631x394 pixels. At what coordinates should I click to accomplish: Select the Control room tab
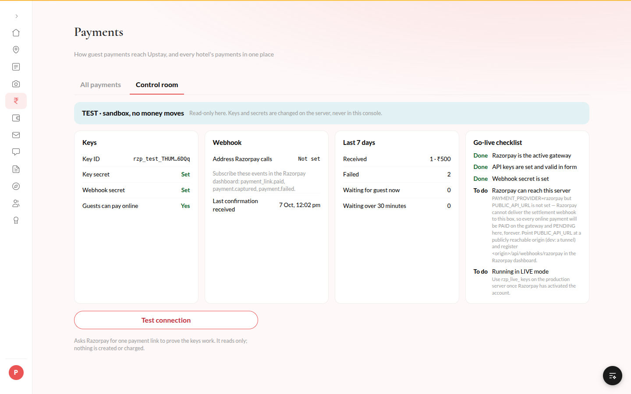pyautogui.click(x=157, y=85)
